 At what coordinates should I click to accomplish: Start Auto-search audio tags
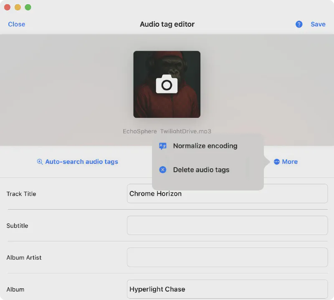tap(81, 162)
